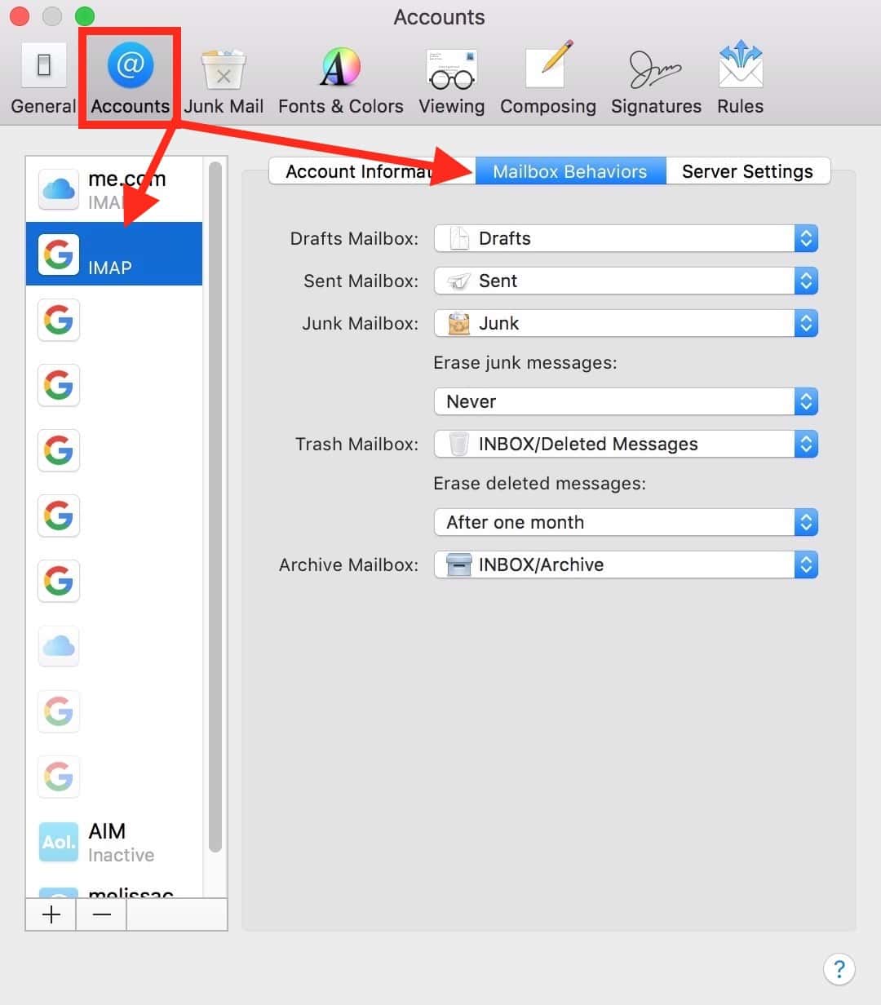
Task: Open the Composing preferences pane
Action: click(547, 77)
